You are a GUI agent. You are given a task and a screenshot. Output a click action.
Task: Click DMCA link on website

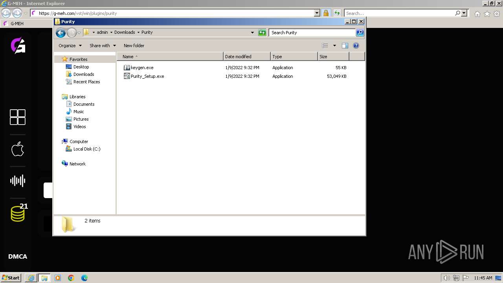pos(18,257)
